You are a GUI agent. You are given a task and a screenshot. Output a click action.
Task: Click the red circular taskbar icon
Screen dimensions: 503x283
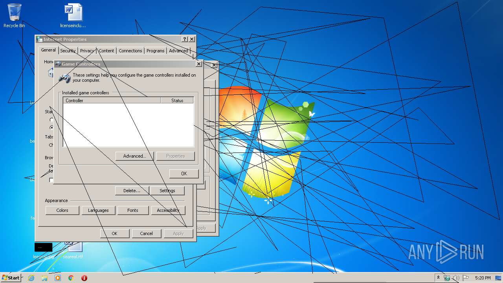coord(84,278)
